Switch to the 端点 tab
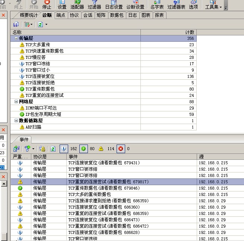Image resolution: width=244 pixels, height=241 pixels. click(61, 15)
